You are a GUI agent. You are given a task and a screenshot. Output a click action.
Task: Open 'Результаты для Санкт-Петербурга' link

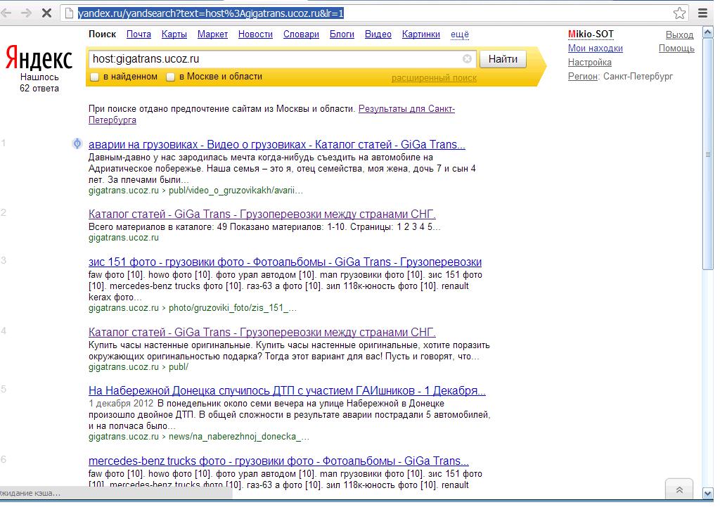pyautogui.click(x=406, y=109)
